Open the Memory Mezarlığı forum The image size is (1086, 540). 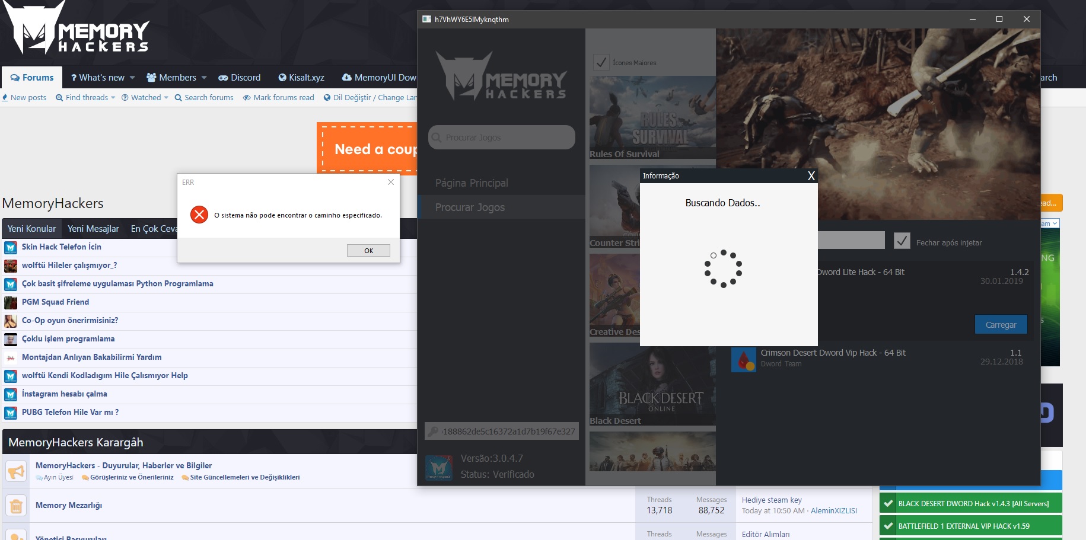coord(69,506)
